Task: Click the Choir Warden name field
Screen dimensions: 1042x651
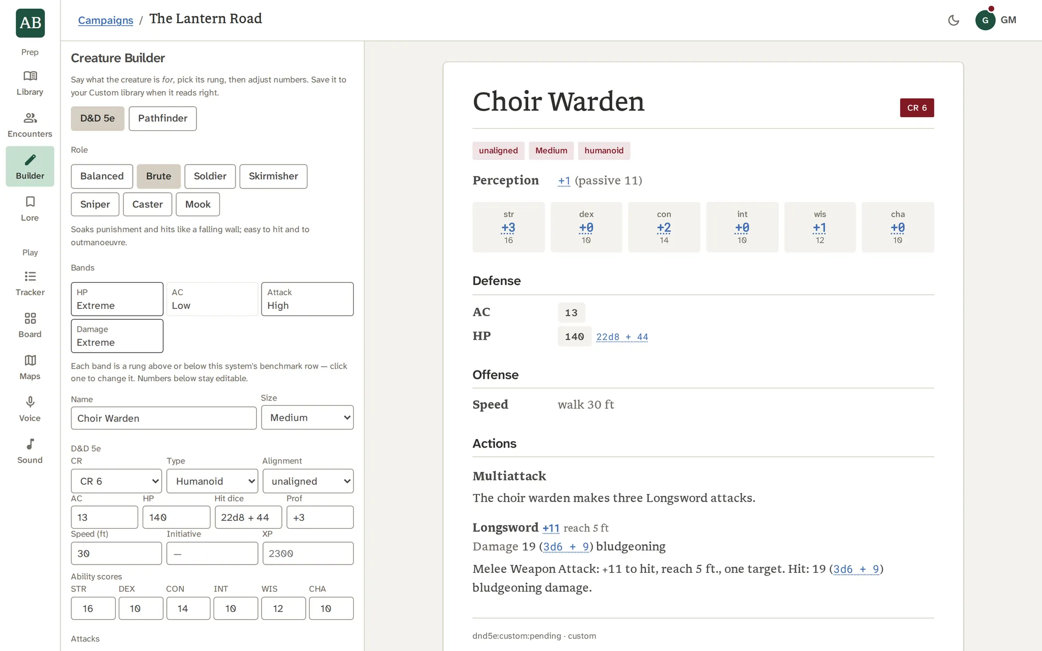Action: point(164,418)
